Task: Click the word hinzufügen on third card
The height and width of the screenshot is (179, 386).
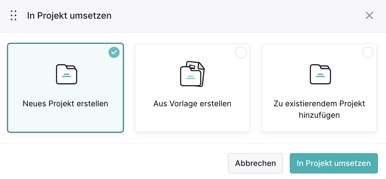Action: tap(319, 115)
